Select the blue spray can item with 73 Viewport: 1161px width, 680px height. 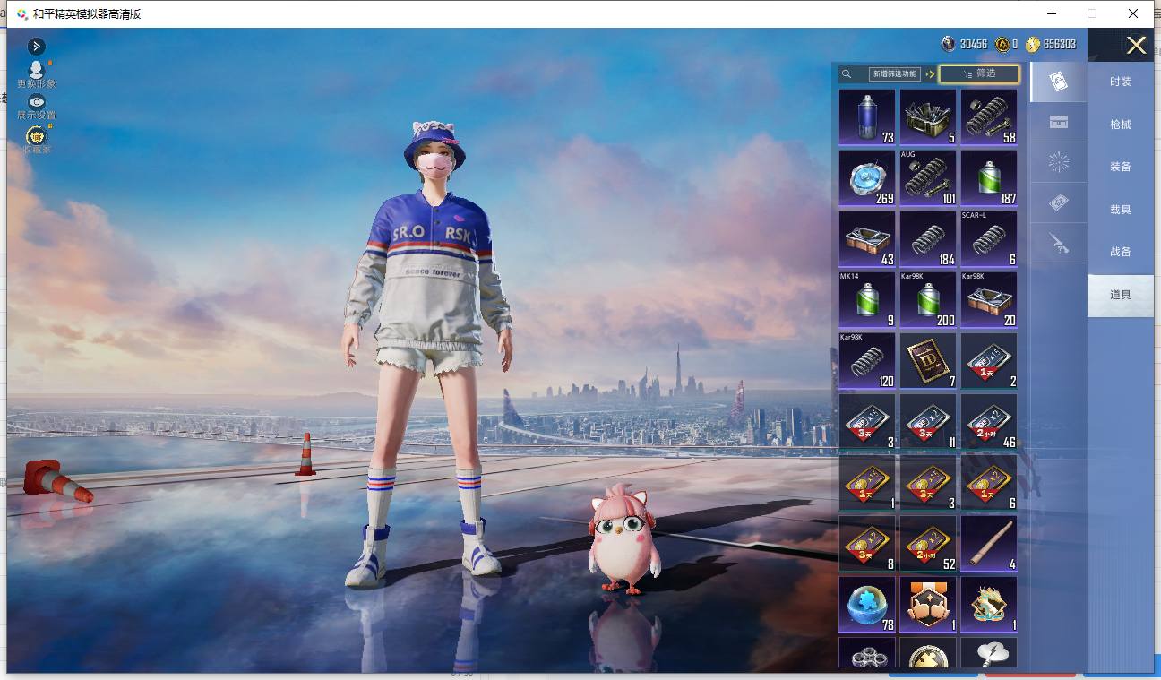pyautogui.click(x=866, y=116)
